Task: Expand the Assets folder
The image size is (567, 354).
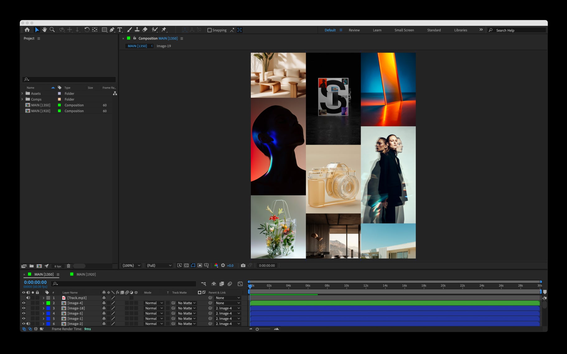Action: pyautogui.click(x=22, y=93)
